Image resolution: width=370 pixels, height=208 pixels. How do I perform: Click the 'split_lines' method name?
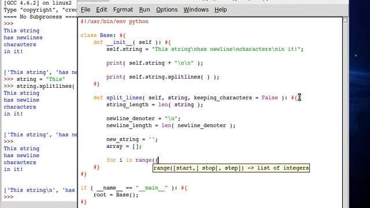(x=124, y=98)
